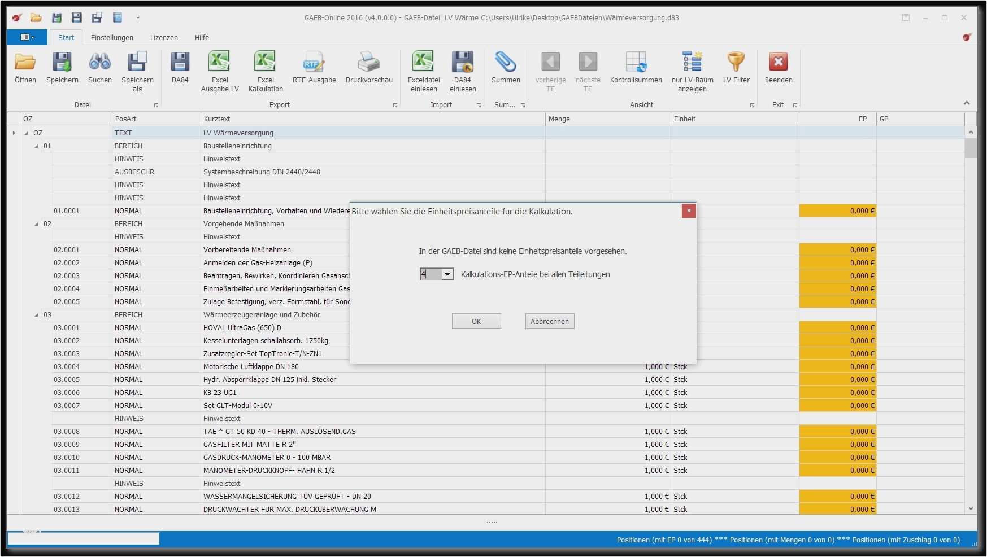The image size is (987, 557).
Task: Import data with Exceldatei einlesen
Action: point(423,69)
